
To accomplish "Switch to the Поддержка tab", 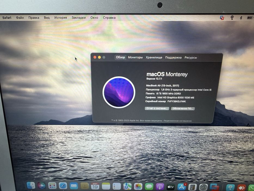I will [x=173, y=58].
